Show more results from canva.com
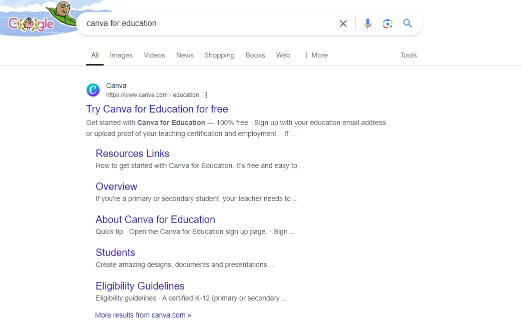 [143, 315]
